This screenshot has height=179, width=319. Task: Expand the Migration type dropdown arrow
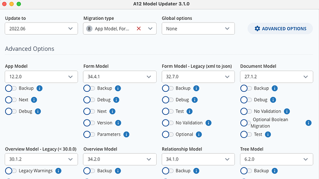(x=150, y=29)
